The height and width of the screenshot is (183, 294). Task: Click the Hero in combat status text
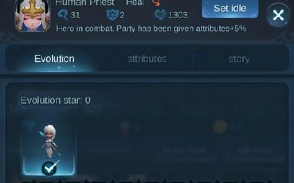coord(151,29)
